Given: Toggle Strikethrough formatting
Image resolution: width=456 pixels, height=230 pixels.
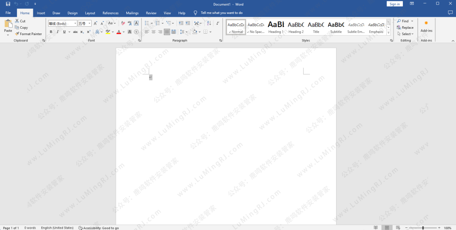Looking at the screenshot, I should pyautogui.click(x=75, y=32).
